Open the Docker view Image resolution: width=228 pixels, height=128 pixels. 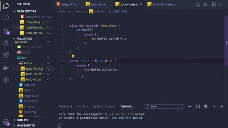pyautogui.click(x=6, y=68)
